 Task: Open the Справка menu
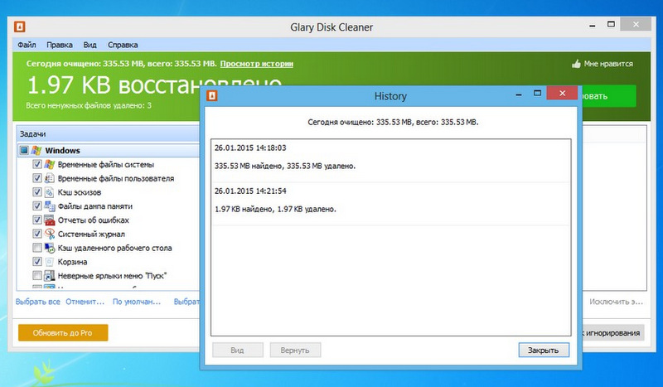[123, 45]
